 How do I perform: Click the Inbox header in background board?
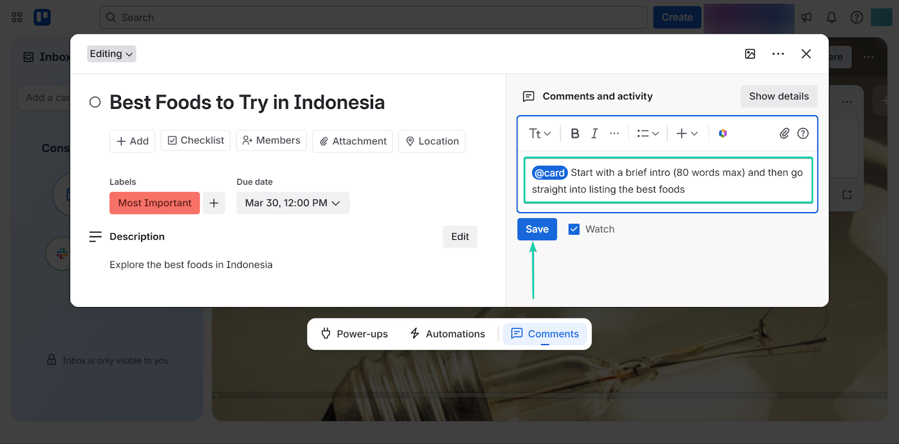(x=47, y=57)
